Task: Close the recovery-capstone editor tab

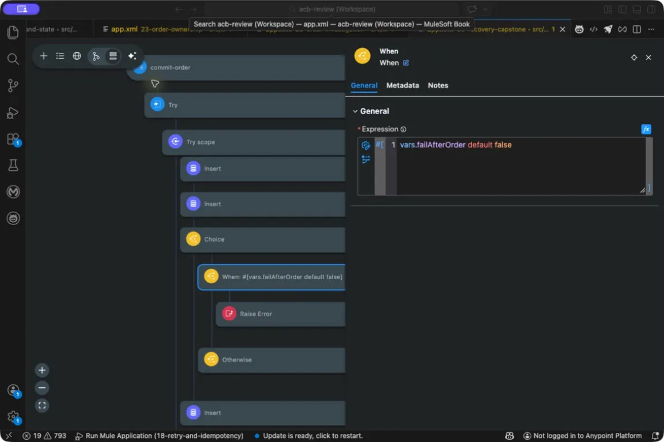Action: click(x=563, y=29)
